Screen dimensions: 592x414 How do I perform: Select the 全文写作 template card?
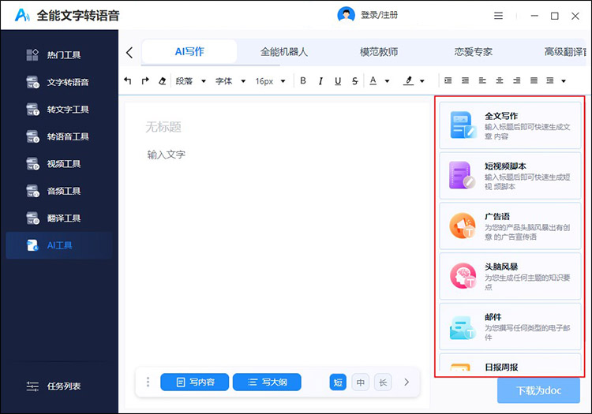(x=510, y=125)
